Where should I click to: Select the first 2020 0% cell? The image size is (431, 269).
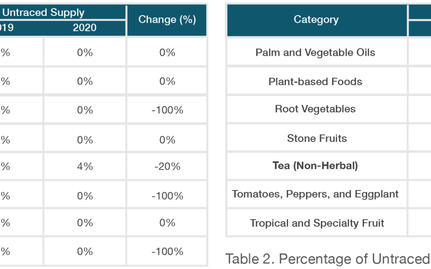[x=85, y=52]
